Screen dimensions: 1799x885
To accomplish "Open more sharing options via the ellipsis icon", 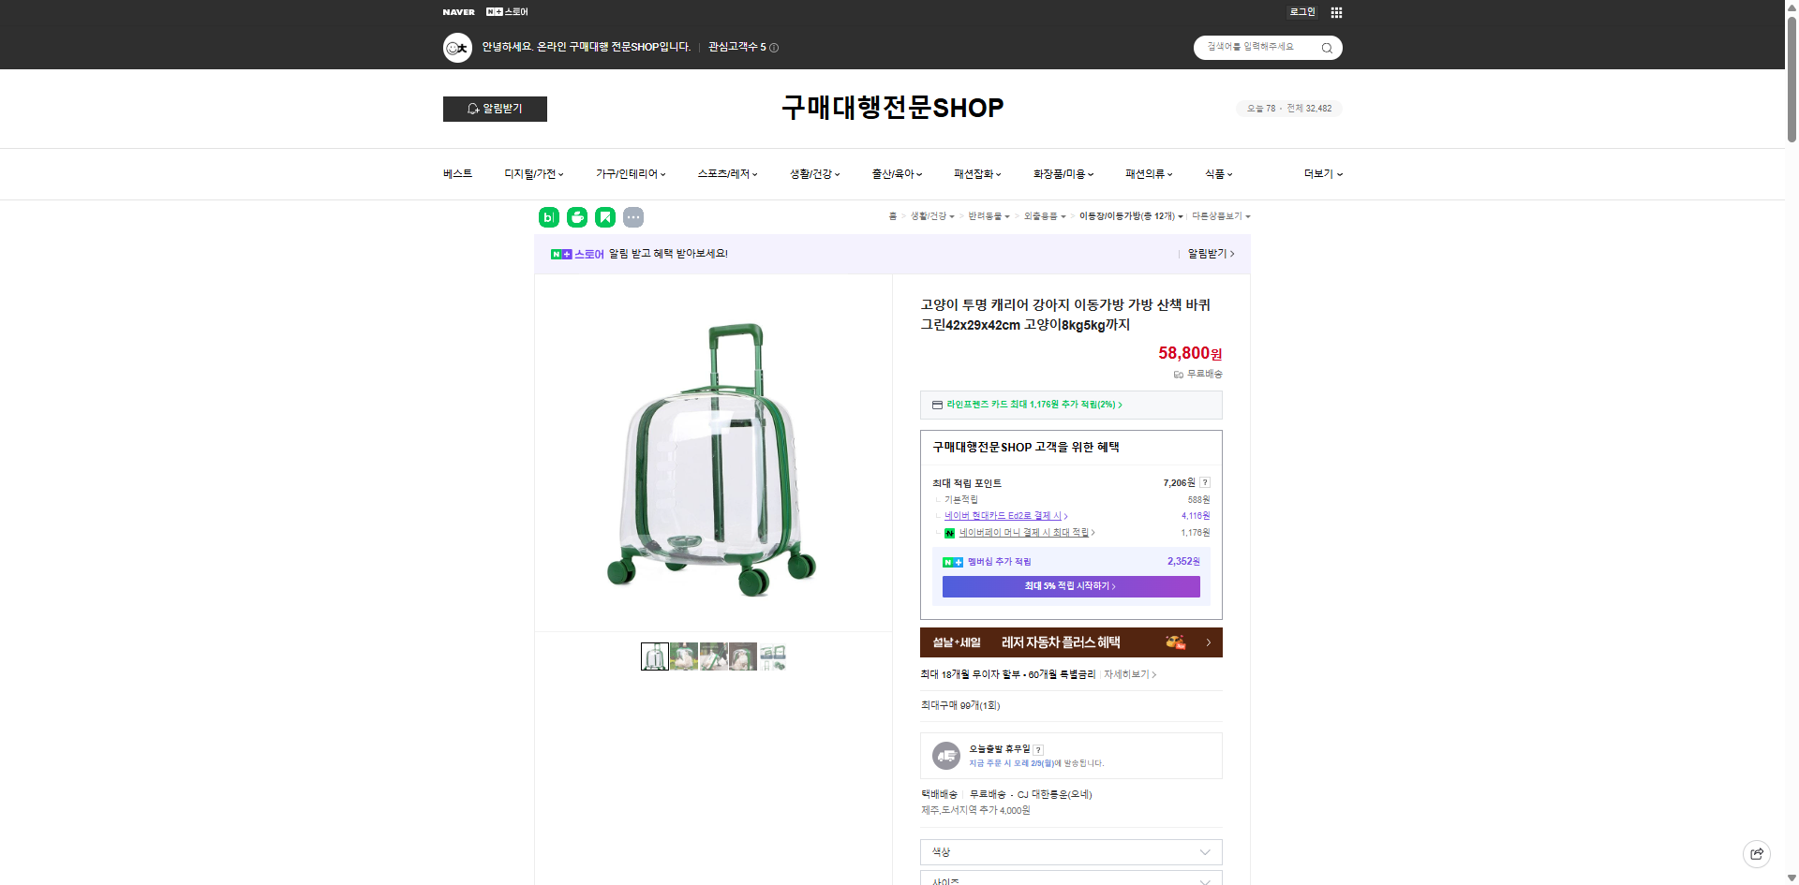I will [x=634, y=216].
